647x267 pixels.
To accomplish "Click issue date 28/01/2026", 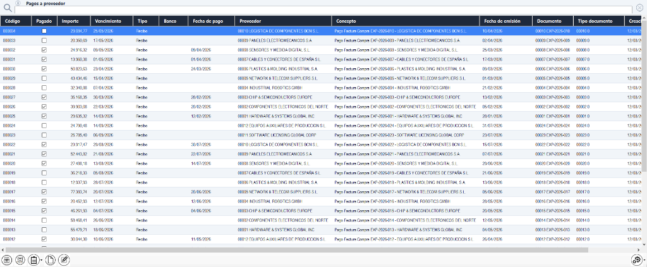I will pos(492,116).
